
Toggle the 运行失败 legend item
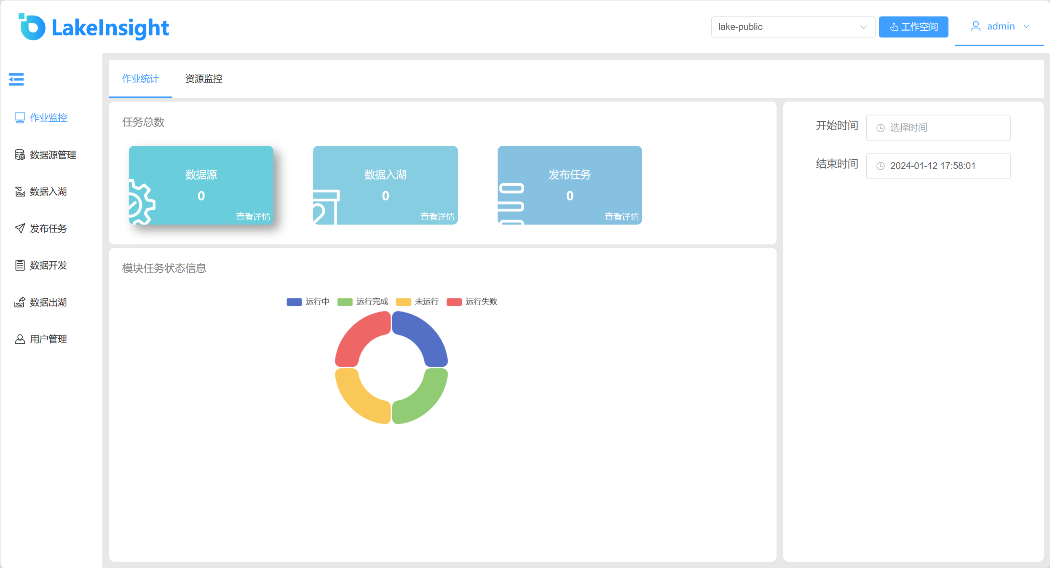pos(472,302)
